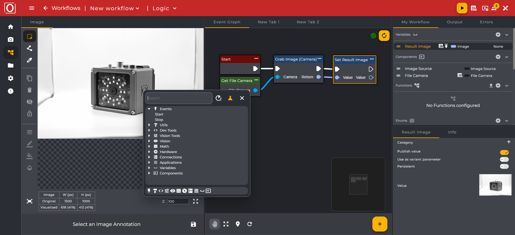The width and height of the screenshot is (515, 235).
Task: Toggle the annotation lock icon
Action: point(30,114)
